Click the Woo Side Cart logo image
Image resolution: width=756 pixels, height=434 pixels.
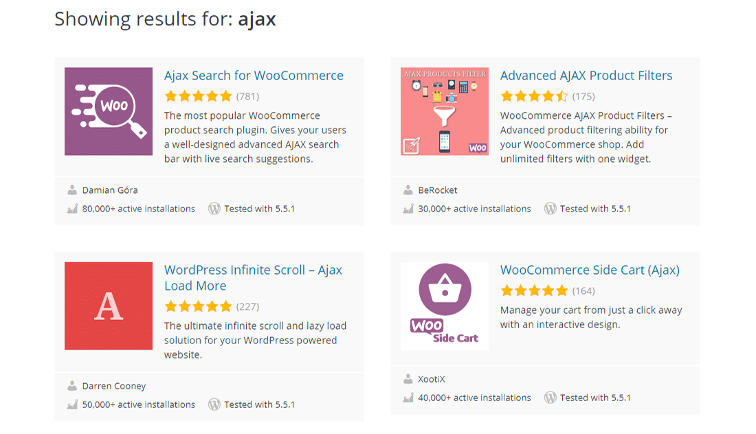[x=444, y=305]
